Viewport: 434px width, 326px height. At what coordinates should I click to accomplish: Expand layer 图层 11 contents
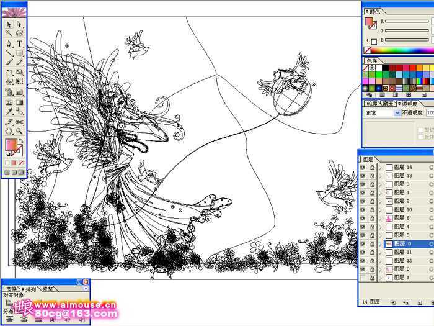tap(381, 252)
